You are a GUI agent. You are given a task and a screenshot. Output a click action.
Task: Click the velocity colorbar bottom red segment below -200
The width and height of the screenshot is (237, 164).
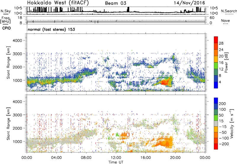tap(216, 147)
